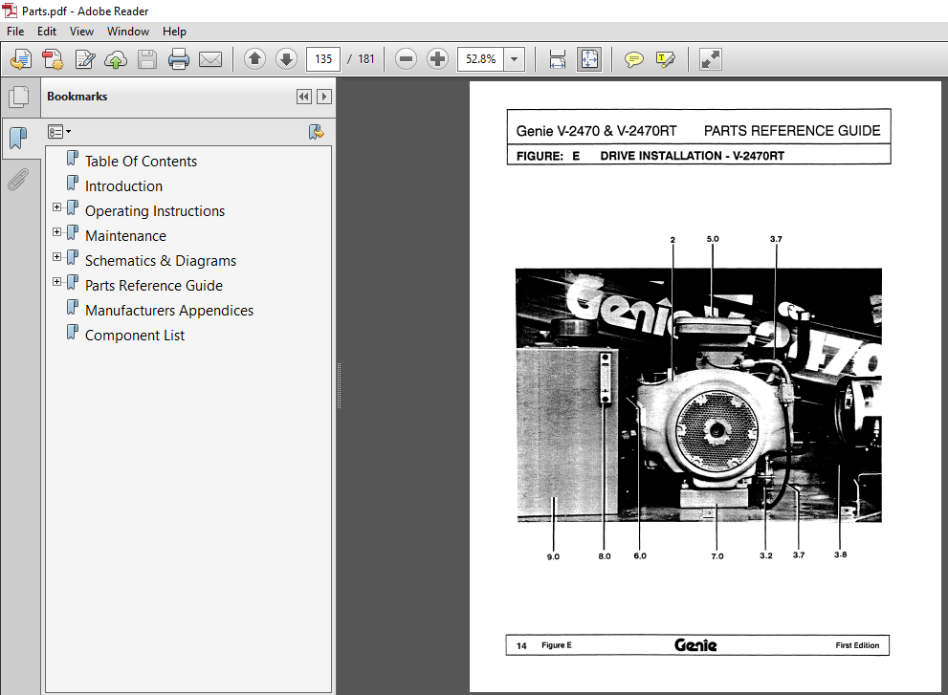Click the navigation pane splitter handle
Screen dimensions: 948x695
point(339,385)
